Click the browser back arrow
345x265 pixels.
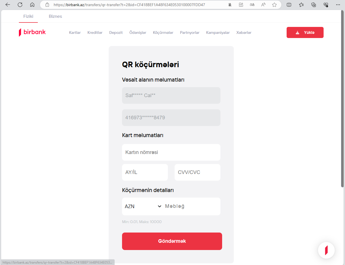point(8,5)
